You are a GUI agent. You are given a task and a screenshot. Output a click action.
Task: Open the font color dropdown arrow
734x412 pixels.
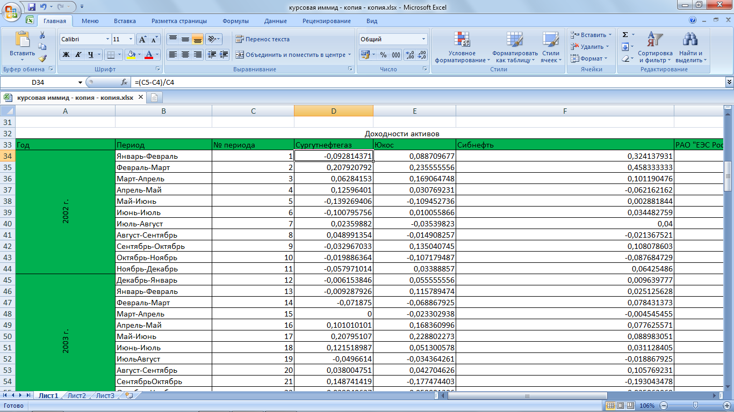157,54
